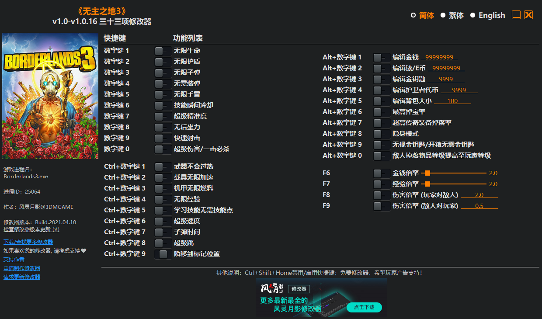This screenshot has width=542, height=319.
Task: Toggle 超级伤害/一击必杀 switch
Action: 163,149
